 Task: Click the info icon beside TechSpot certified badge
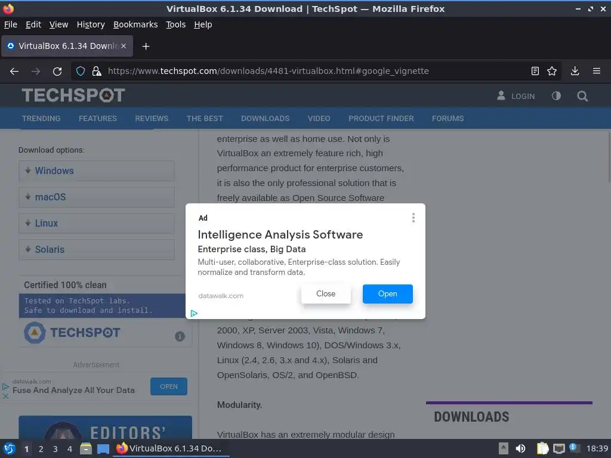(180, 336)
